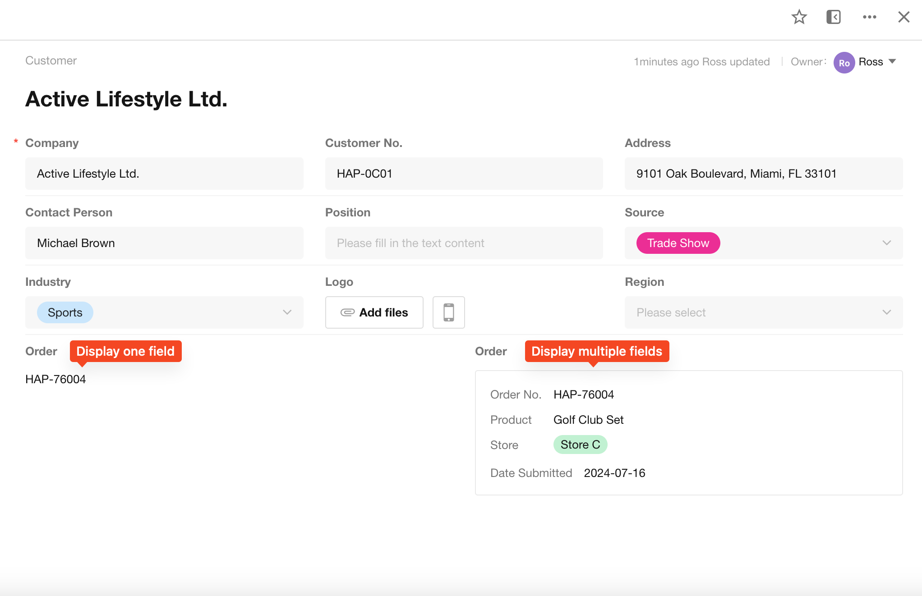Expand the owner Ross dropdown arrow
Image resolution: width=922 pixels, height=596 pixels.
coord(892,61)
